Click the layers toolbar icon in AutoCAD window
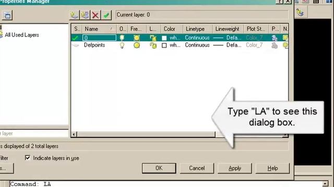 pyautogui.click(x=301, y=12)
